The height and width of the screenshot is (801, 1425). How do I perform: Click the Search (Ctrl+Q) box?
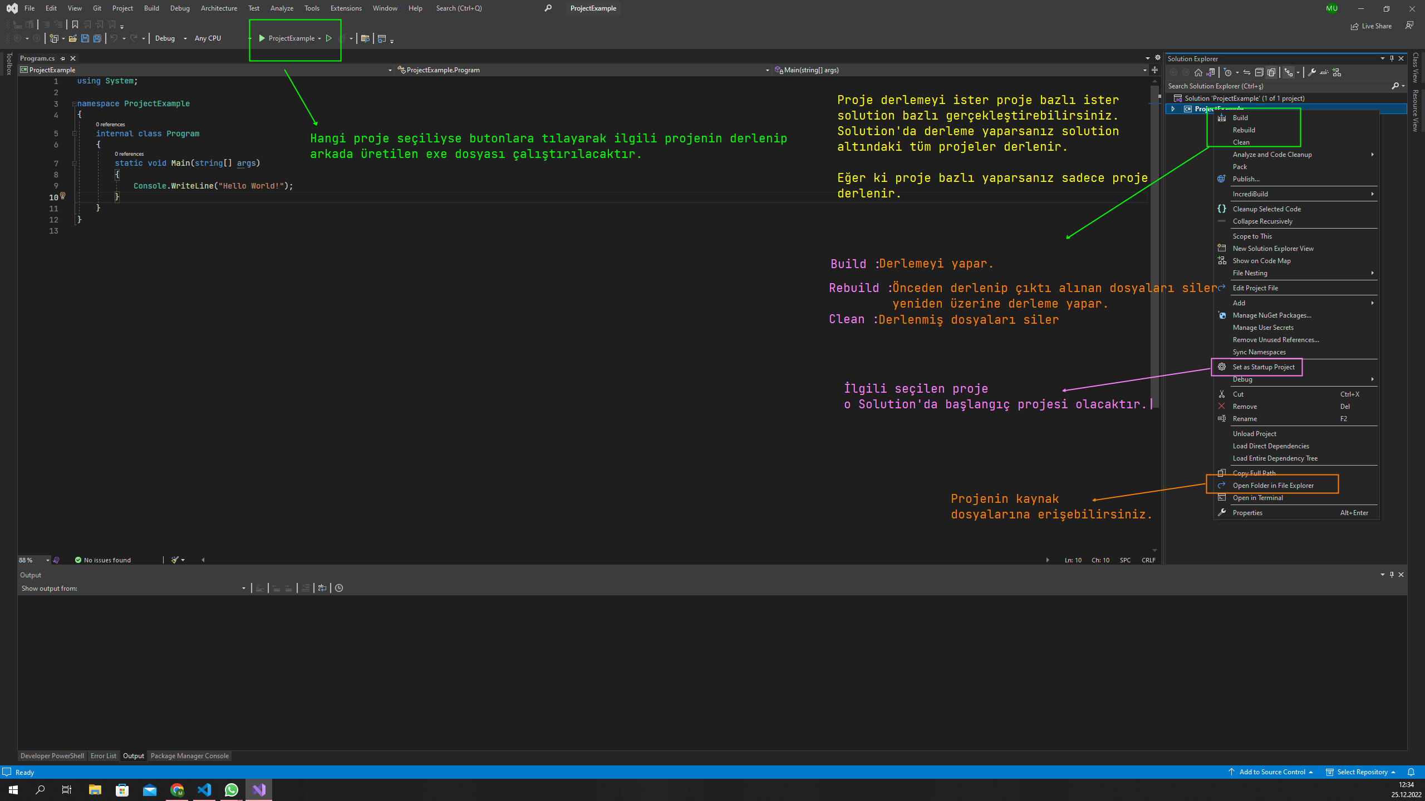tap(493, 8)
